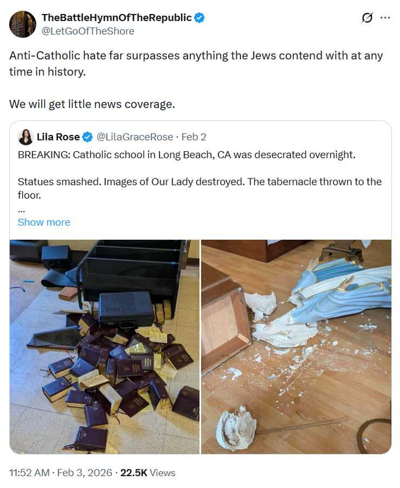Visit the @LetGoOfTheShore handle link

point(88,31)
